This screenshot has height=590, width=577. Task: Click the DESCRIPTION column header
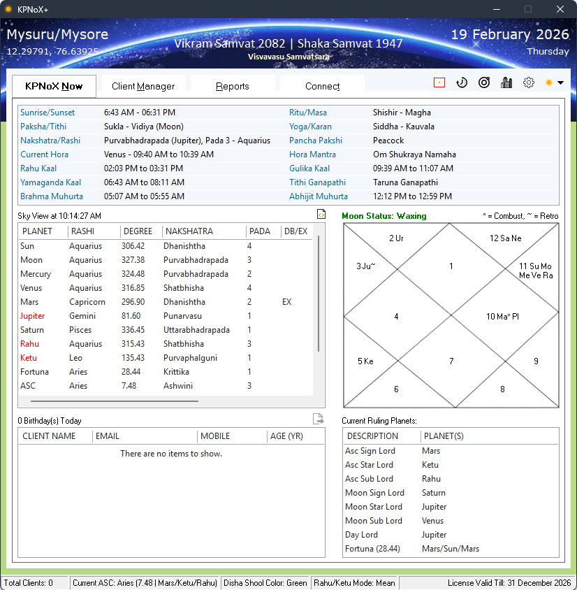pos(381,436)
